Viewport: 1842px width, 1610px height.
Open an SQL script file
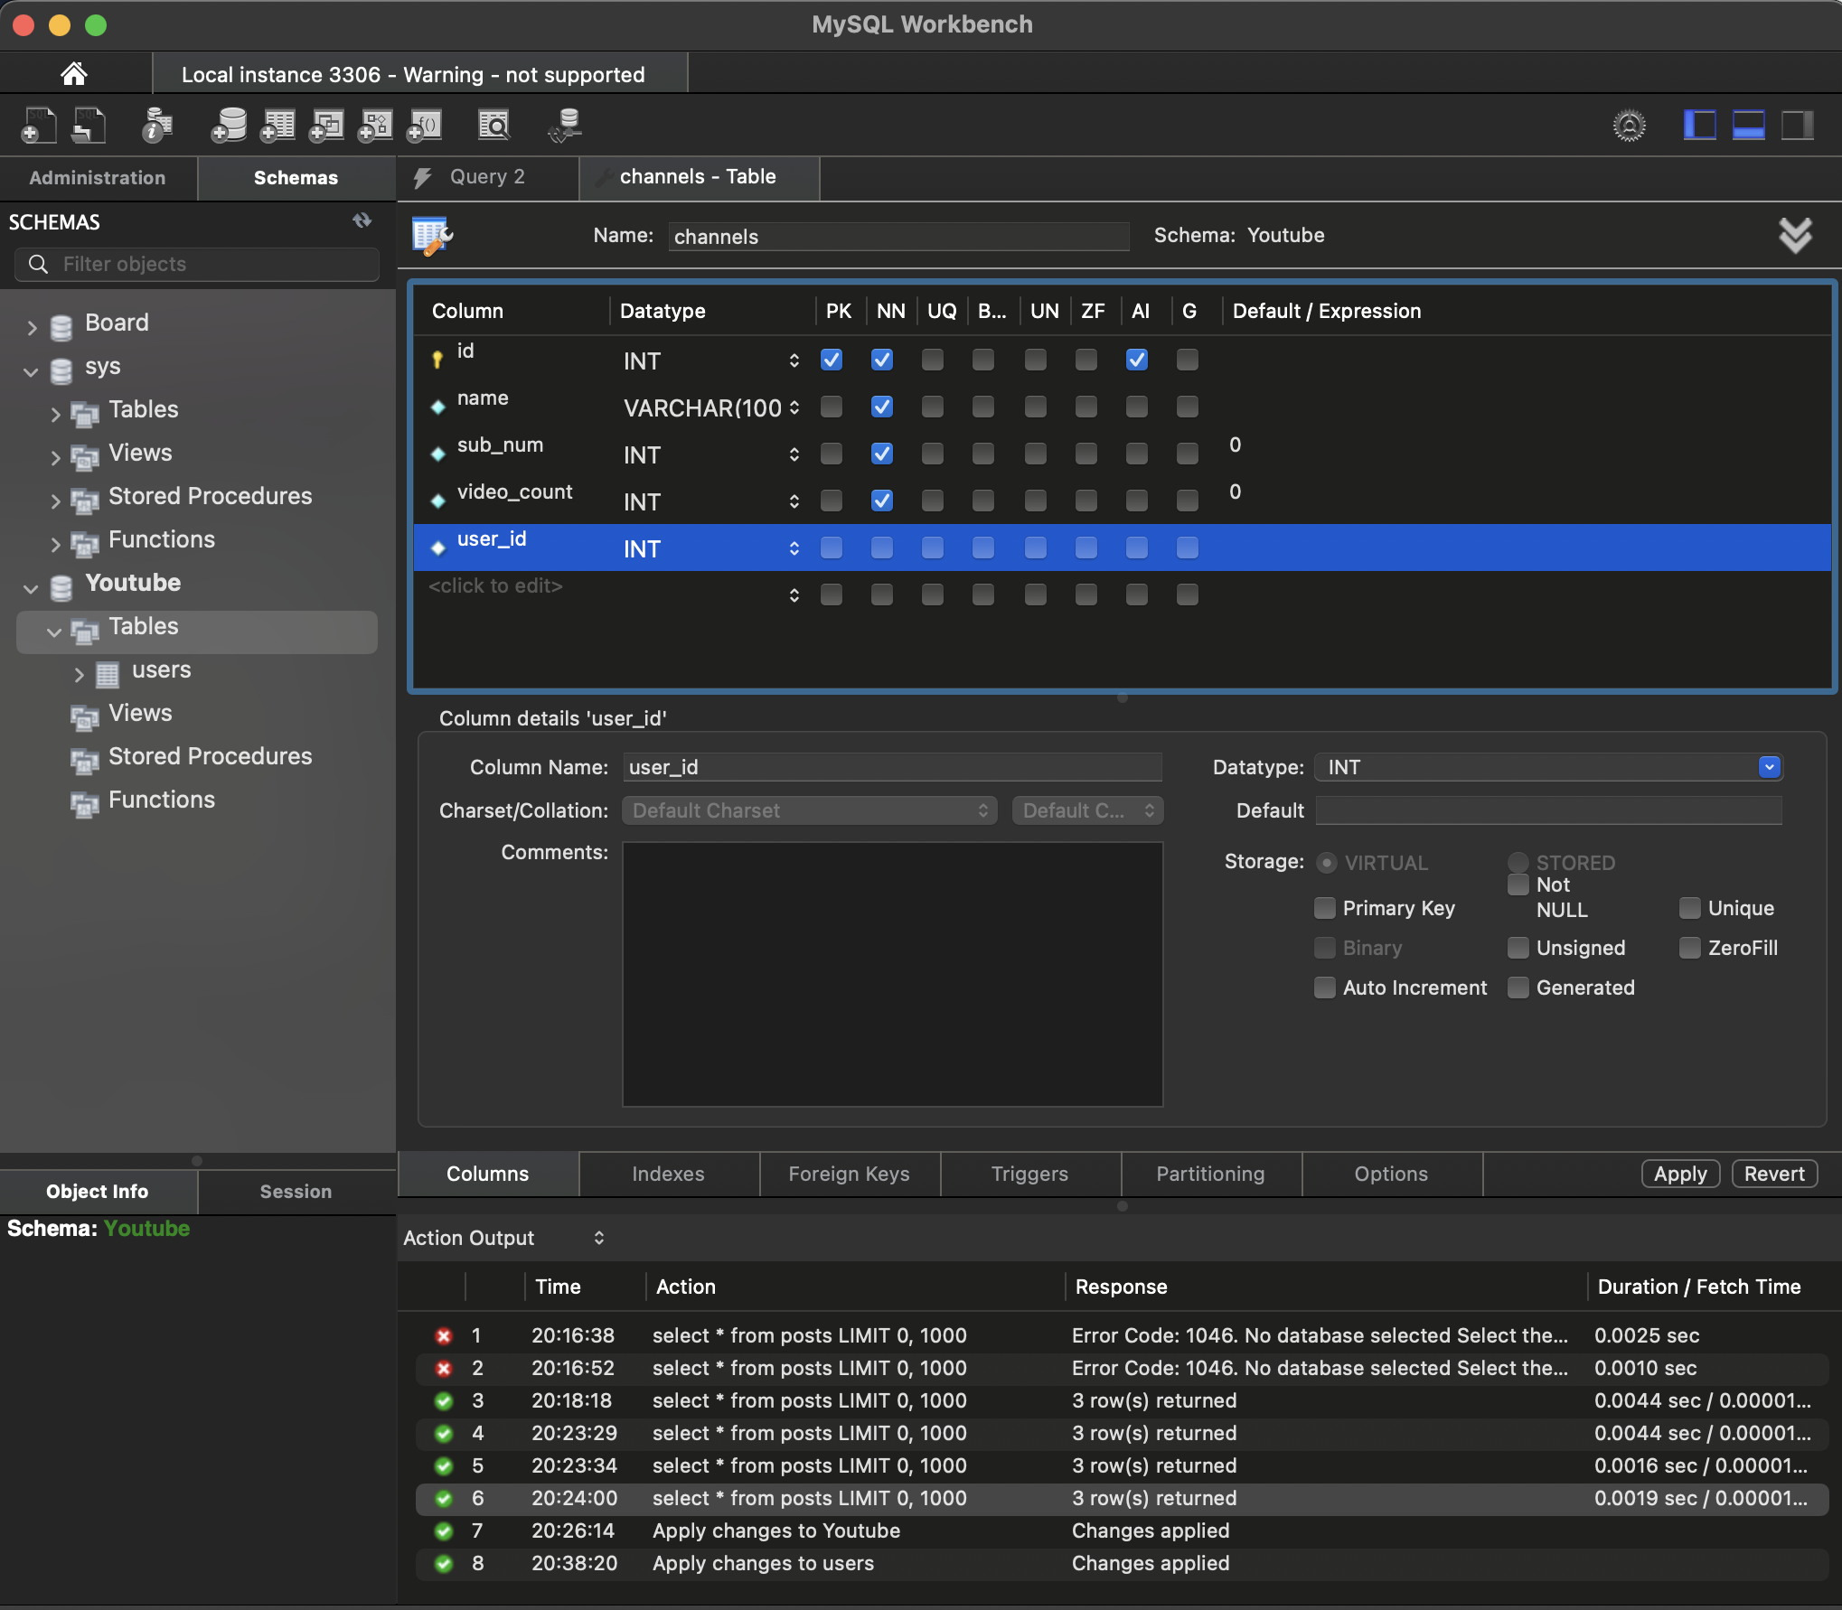coord(89,125)
